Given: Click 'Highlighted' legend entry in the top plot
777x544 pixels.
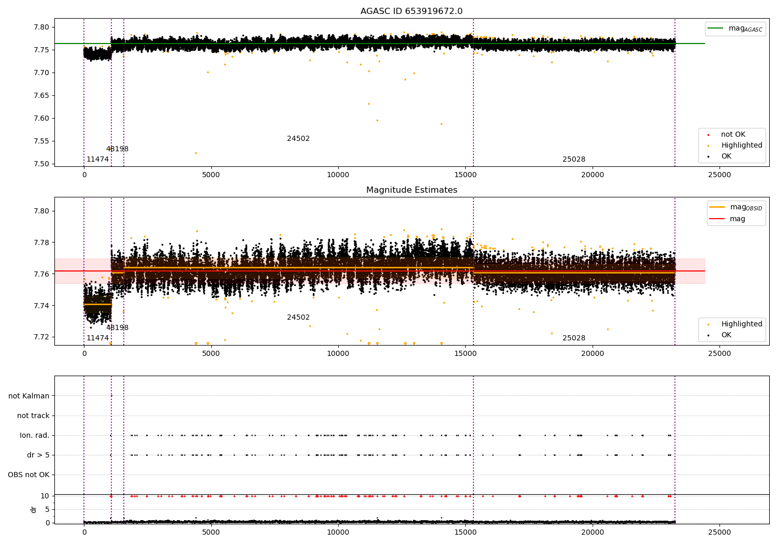Looking at the screenshot, I should pos(742,146).
